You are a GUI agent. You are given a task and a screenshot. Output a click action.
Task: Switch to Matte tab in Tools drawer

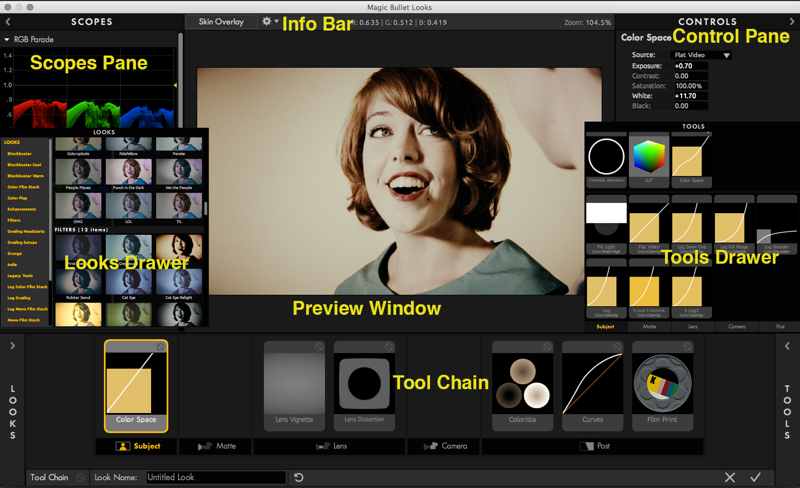[x=649, y=327]
